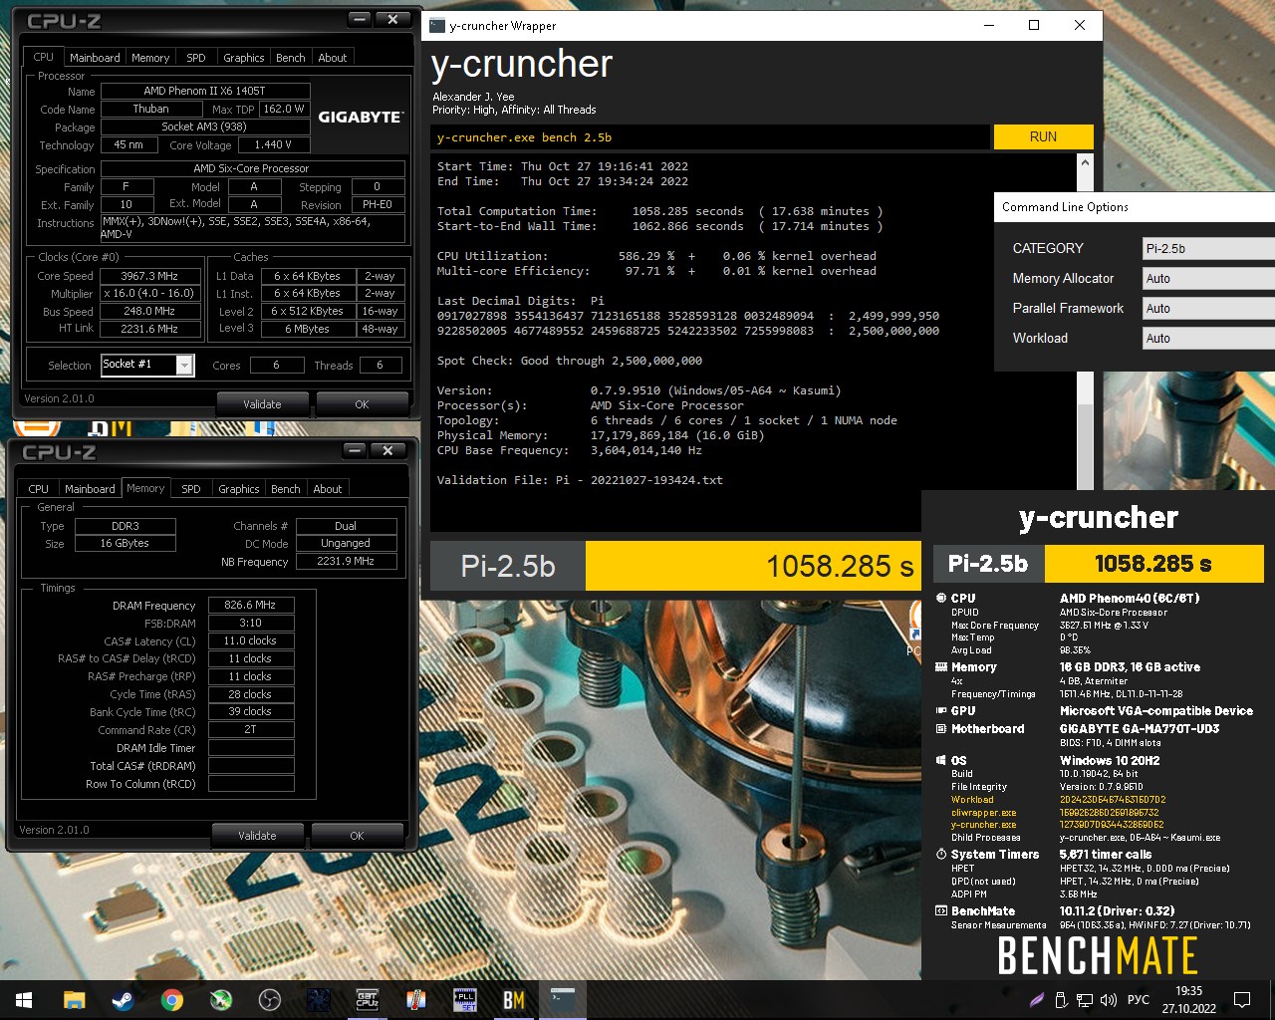Click the yellow 1058.285 s result bar
Screen dimensions: 1275x1020
[753, 566]
